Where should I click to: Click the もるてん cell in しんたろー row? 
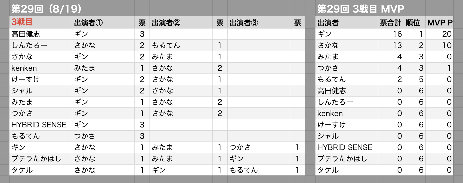tap(181, 45)
